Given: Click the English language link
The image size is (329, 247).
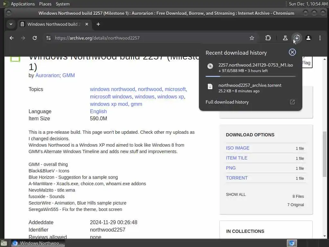Looking at the screenshot, I should pos(98,111).
